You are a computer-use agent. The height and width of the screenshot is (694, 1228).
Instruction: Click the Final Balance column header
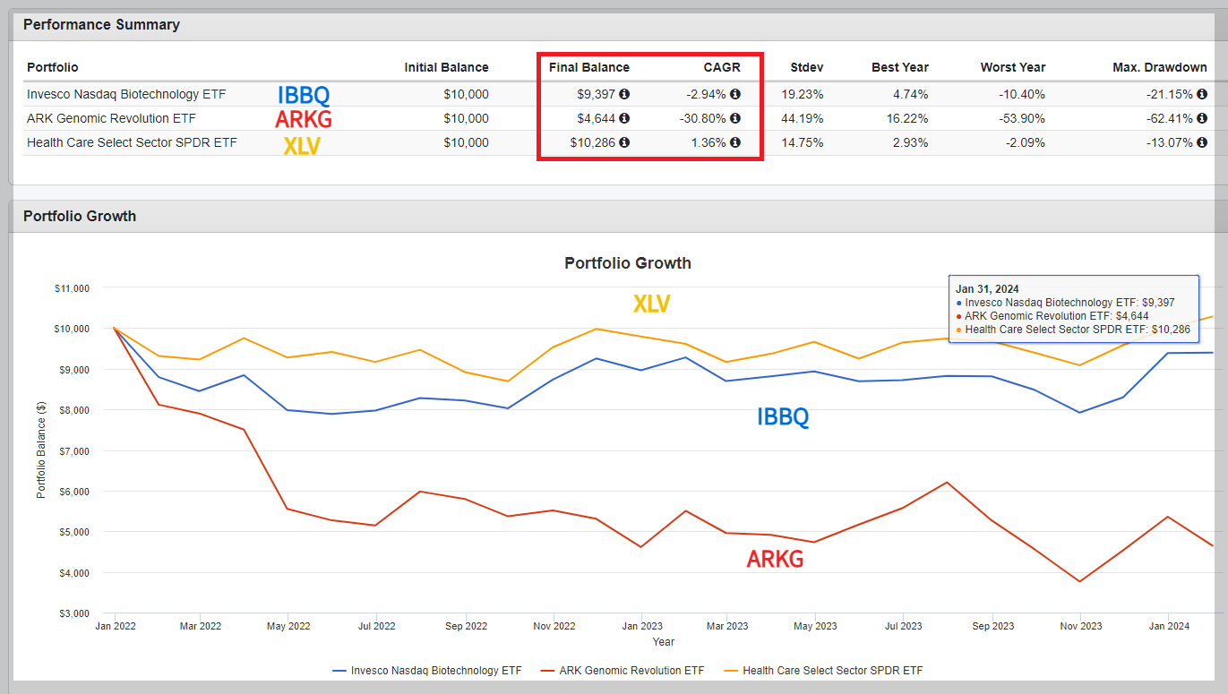[589, 67]
